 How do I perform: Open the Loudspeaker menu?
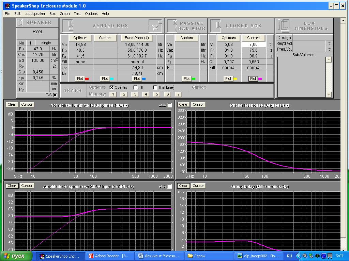click(x=35, y=14)
